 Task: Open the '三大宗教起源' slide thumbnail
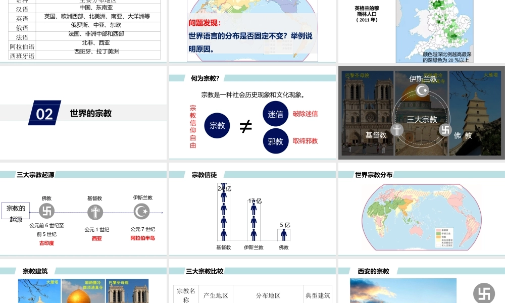tap(83, 209)
